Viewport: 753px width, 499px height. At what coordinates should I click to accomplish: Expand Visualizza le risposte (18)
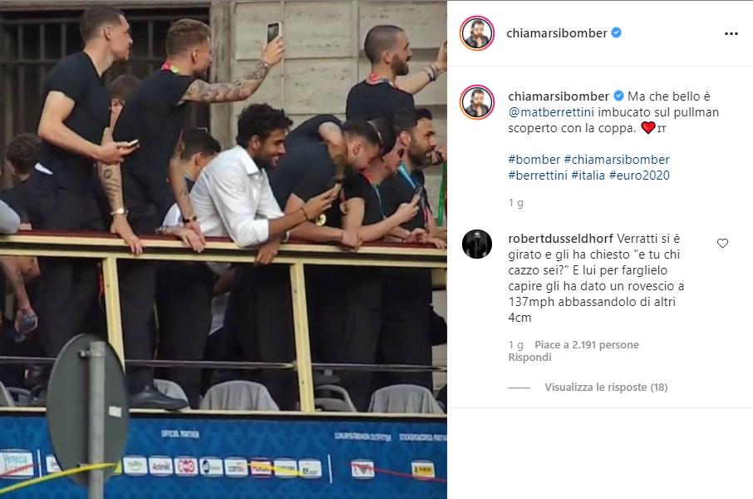pyautogui.click(x=606, y=388)
